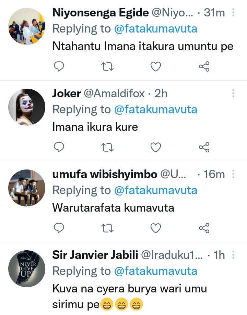Screen dimensions: 247x315
Task: Open more options on umufa wibishyimbo's tweet
Action: (233, 174)
